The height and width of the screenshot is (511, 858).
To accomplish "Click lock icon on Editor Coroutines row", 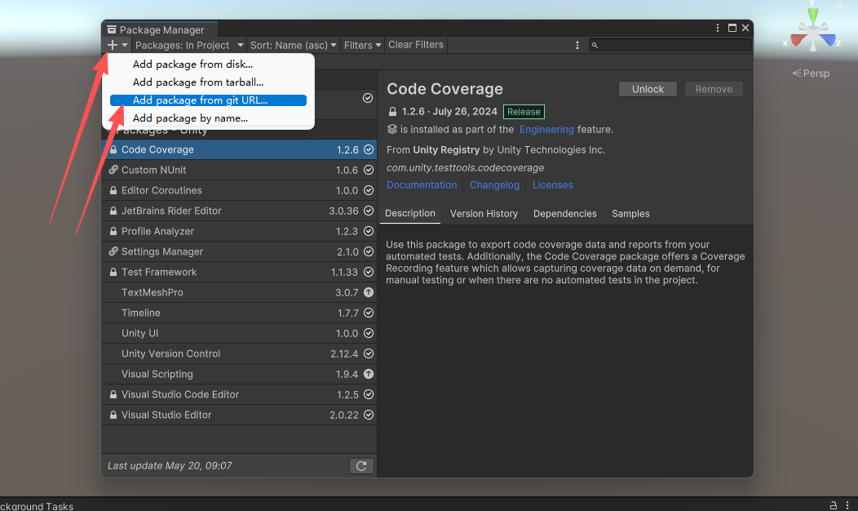I will [x=113, y=190].
